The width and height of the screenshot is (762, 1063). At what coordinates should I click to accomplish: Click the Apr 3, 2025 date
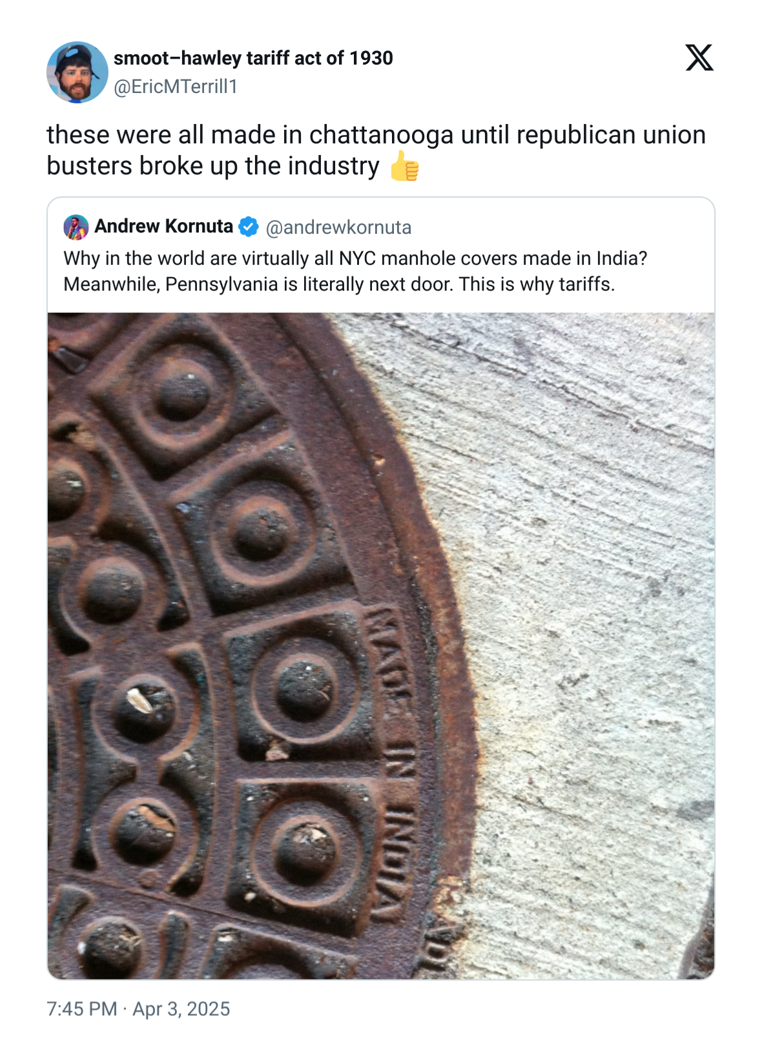(x=181, y=1009)
